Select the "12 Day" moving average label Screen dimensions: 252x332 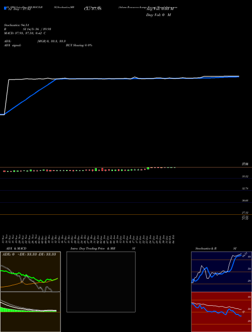[19, 10]
